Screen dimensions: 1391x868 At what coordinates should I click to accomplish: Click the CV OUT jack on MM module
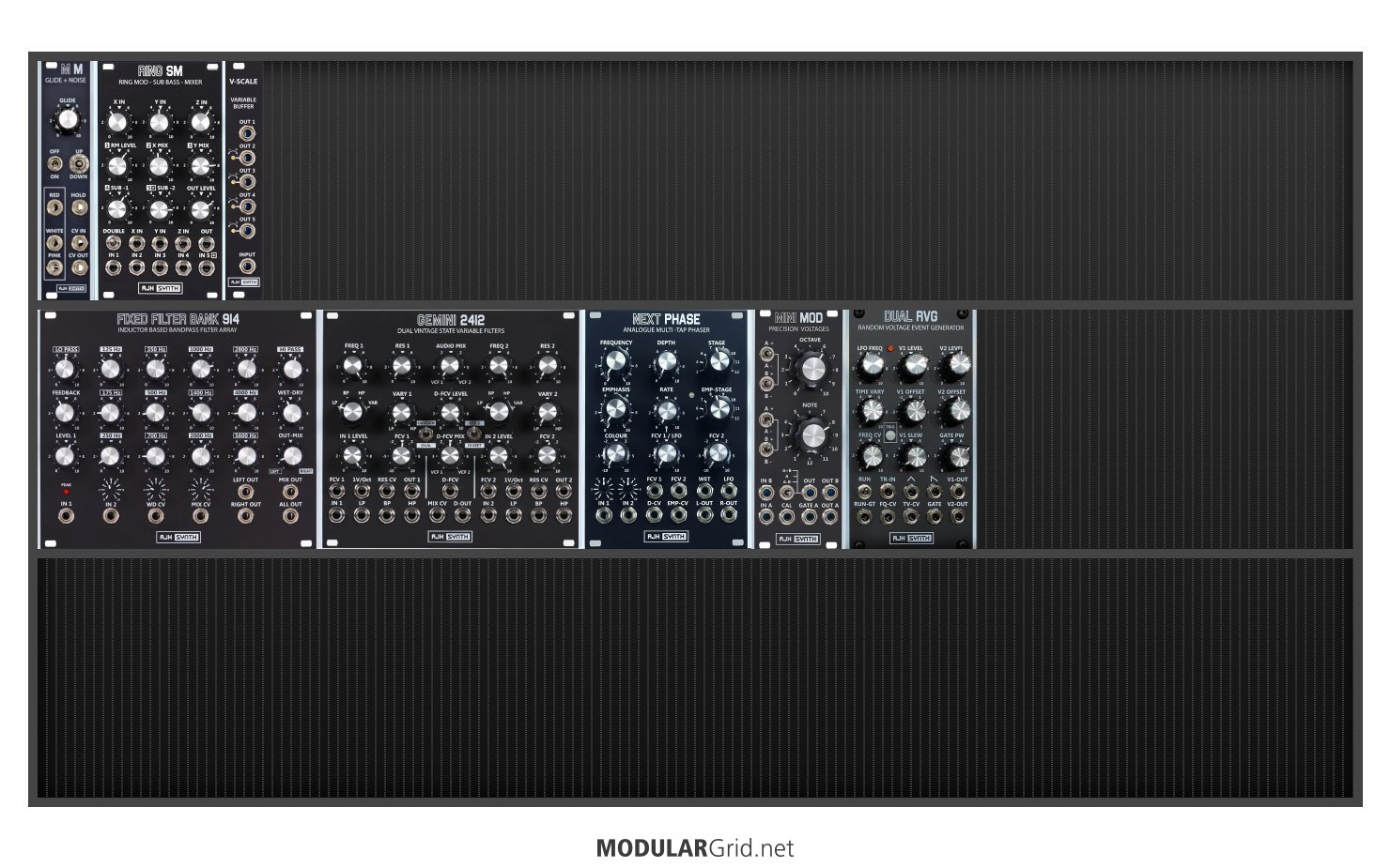click(x=79, y=267)
